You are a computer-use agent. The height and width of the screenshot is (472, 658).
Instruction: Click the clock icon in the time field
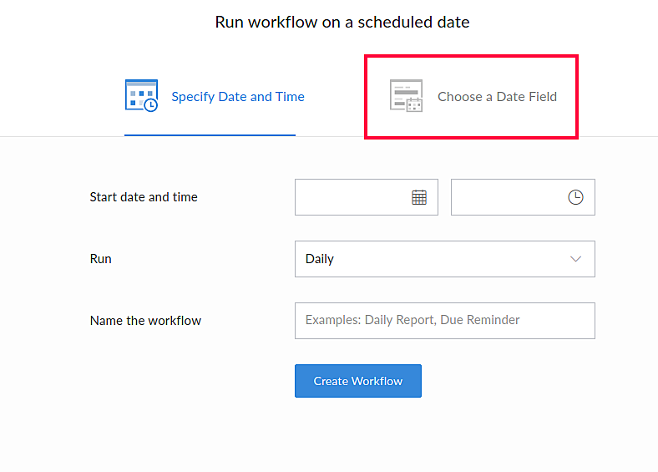(575, 197)
